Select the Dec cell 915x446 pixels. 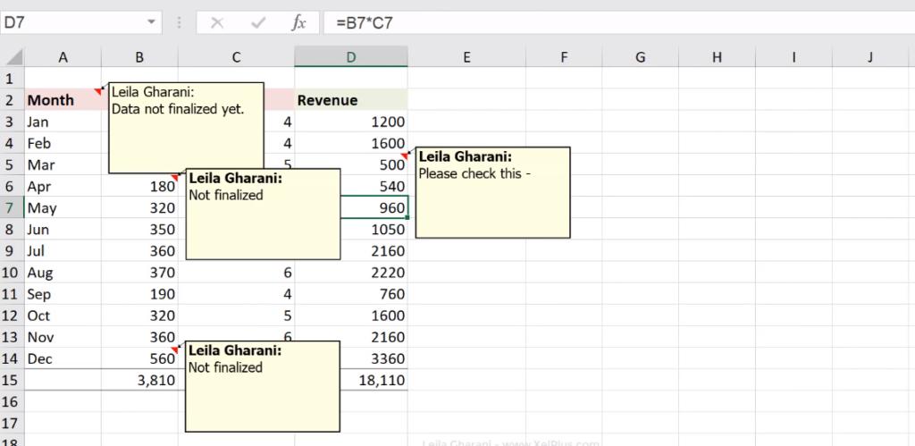pos(63,358)
